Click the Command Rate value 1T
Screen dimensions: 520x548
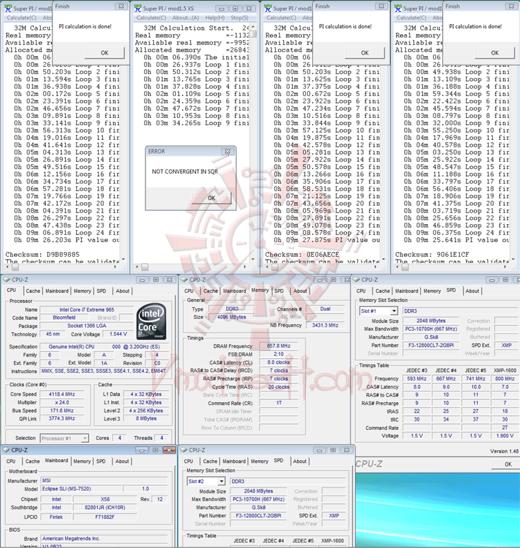[279, 403]
